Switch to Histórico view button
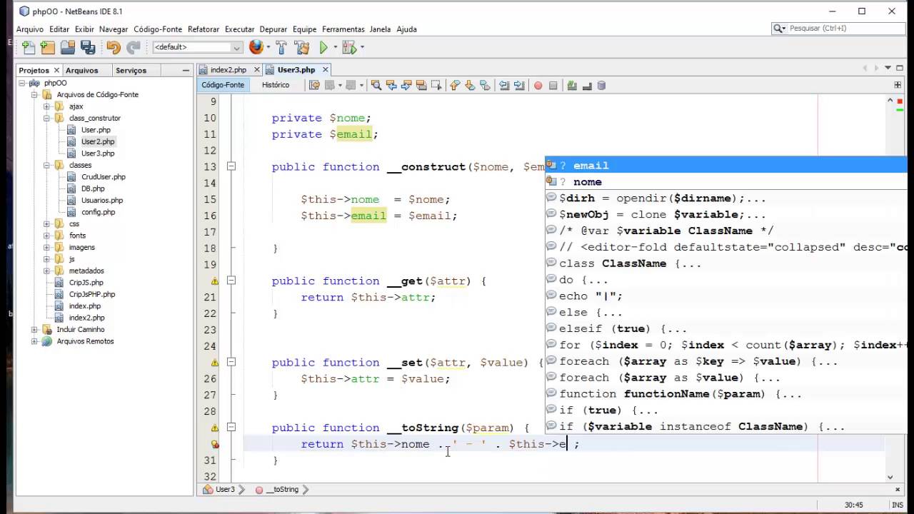914x514 pixels. [276, 85]
